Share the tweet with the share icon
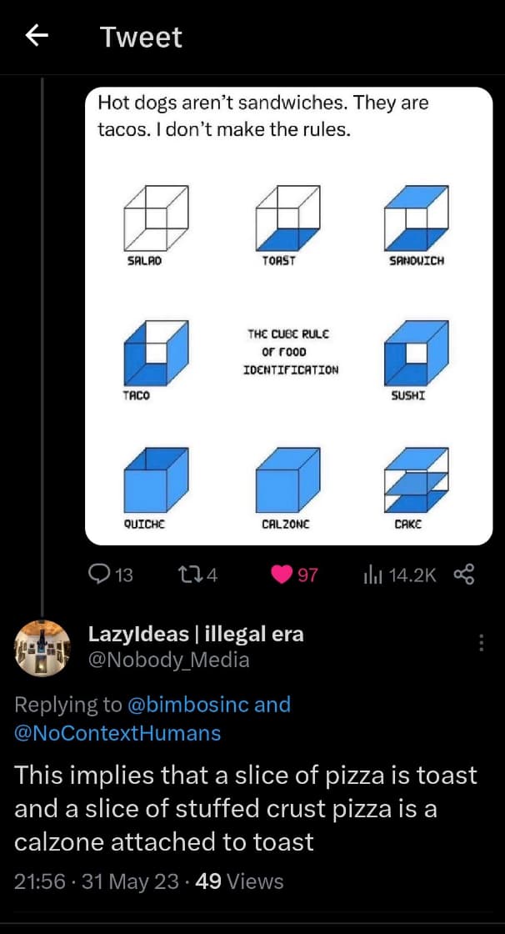Viewport: 505px width, 934px height. point(463,574)
